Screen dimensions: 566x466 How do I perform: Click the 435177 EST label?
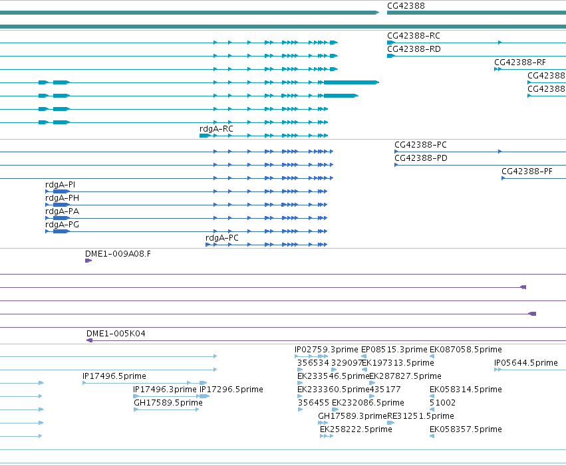(x=385, y=390)
